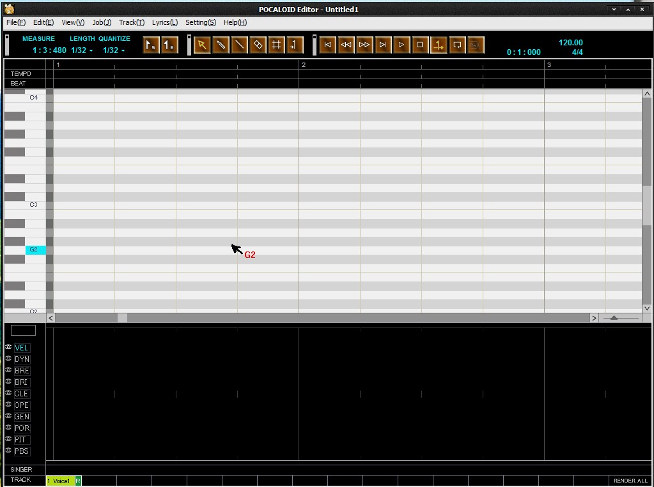Viewport: 654px width, 487px height.
Task: Select the Pencil tool in toolbar
Action: (x=221, y=45)
